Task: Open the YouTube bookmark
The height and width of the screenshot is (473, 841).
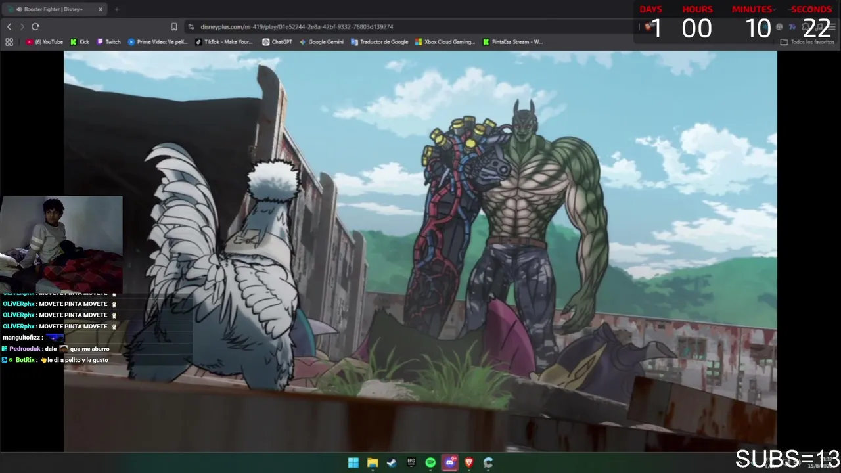Action: tap(45, 42)
